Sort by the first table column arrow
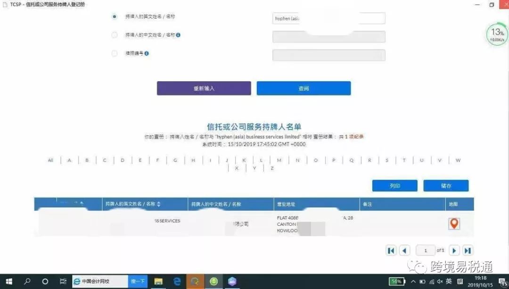This screenshot has width=509, height=289. [x=82, y=203]
